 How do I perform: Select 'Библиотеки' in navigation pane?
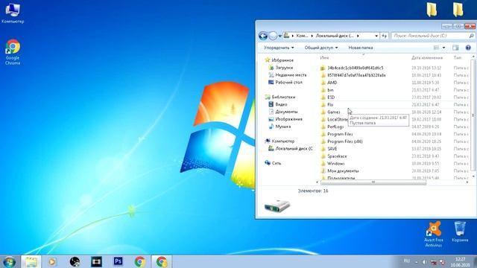(x=280, y=97)
